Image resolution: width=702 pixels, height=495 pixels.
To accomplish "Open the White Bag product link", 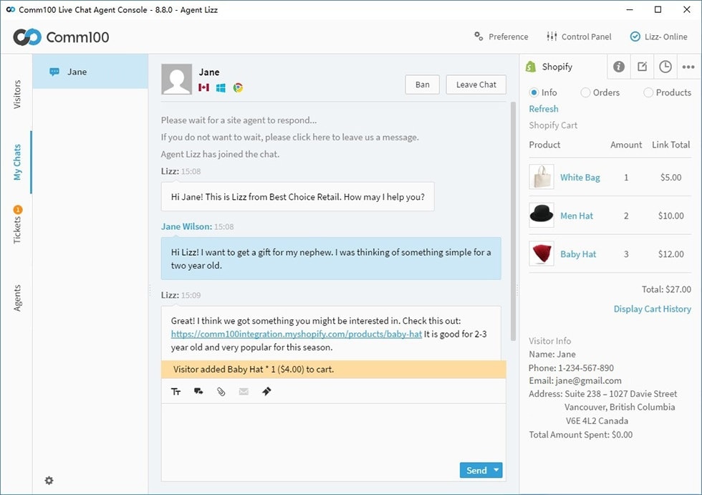I will (x=580, y=177).
